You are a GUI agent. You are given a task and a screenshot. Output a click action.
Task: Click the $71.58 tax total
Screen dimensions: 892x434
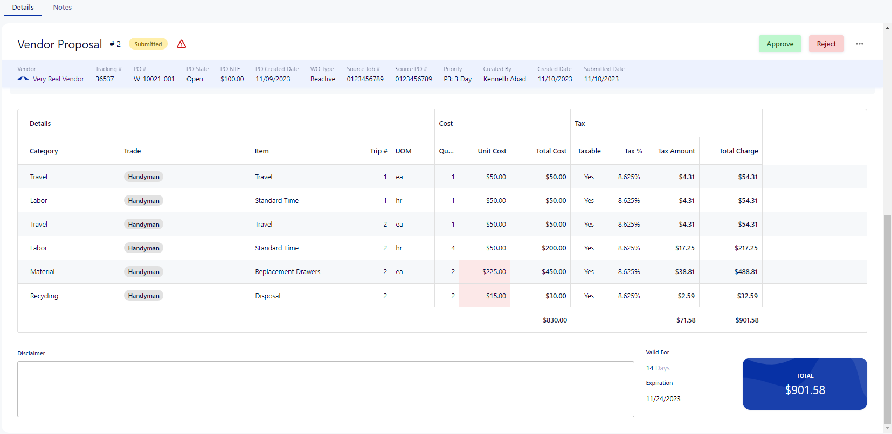point(686,320)
